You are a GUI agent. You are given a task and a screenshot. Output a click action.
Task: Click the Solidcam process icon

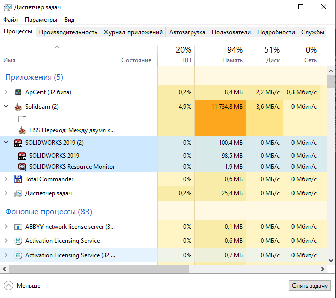tap(18, 107)
